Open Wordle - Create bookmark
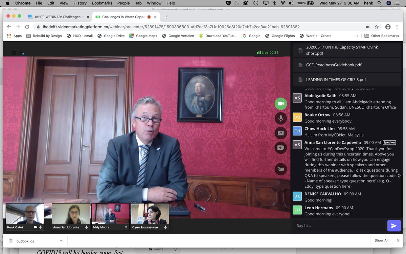 click(x=315, y=36)
